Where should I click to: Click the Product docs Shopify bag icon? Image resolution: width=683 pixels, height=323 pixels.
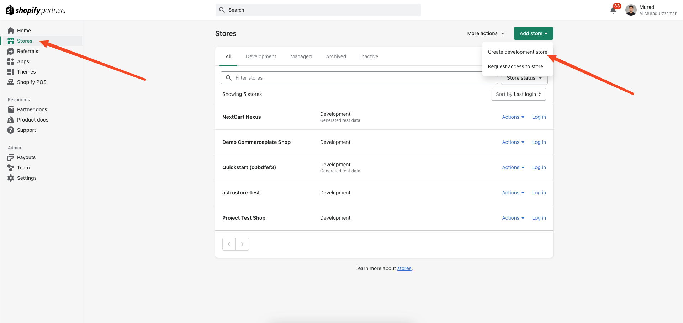point(11,120)
